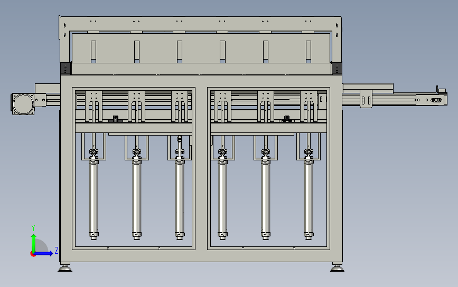Click the Y label on the axis triad
The width and height of the screenshot is (458, 287).
click(x=33, y=228)
